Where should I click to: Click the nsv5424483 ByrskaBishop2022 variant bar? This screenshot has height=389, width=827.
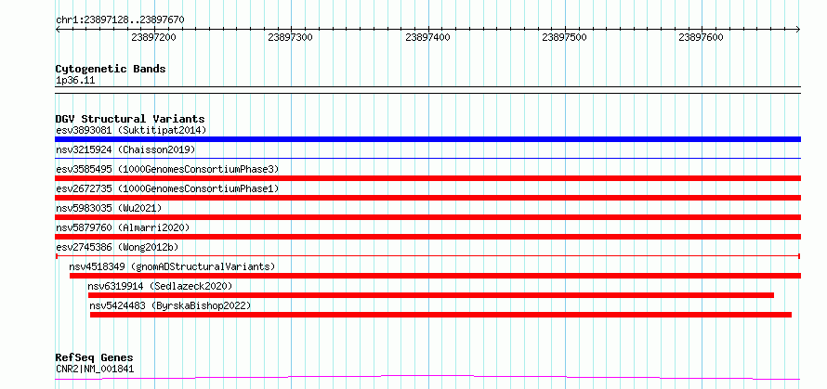coord(441,315)
